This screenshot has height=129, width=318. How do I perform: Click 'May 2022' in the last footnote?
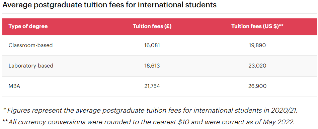click(279, 122)
